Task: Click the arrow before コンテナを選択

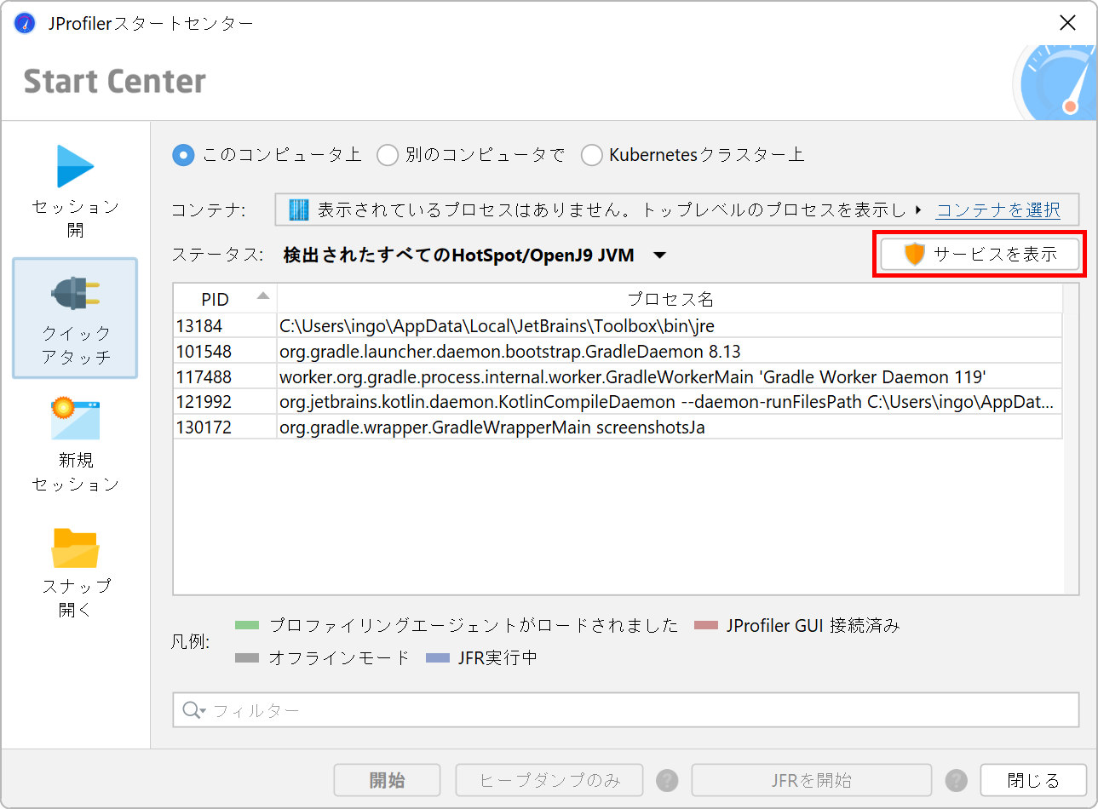Action: [x=918, y=209]
